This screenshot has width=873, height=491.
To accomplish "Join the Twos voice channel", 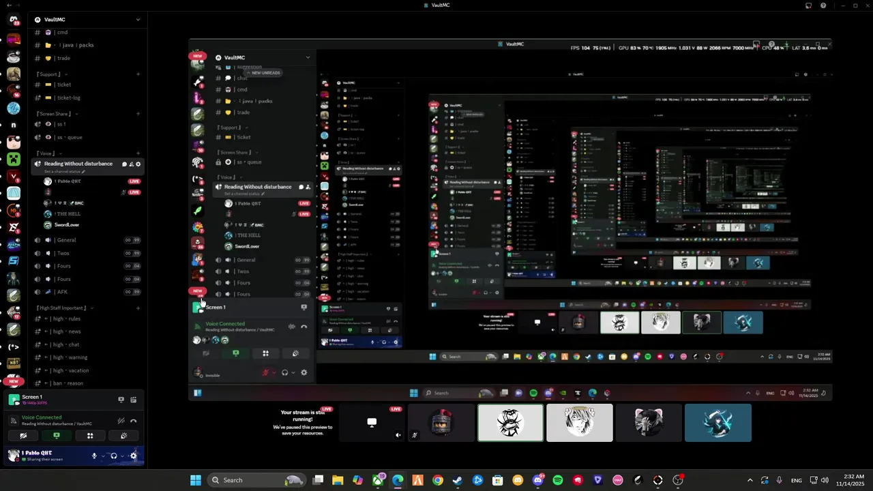I will click(87, 253).
